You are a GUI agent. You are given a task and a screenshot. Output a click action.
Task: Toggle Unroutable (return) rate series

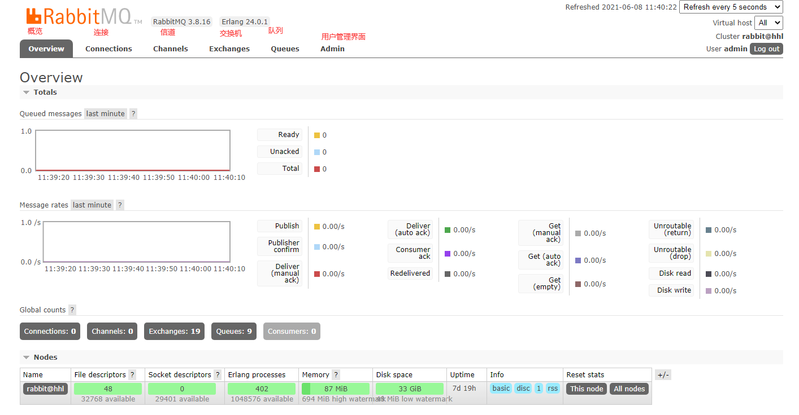pyautogui.click(x=671, y=229)
